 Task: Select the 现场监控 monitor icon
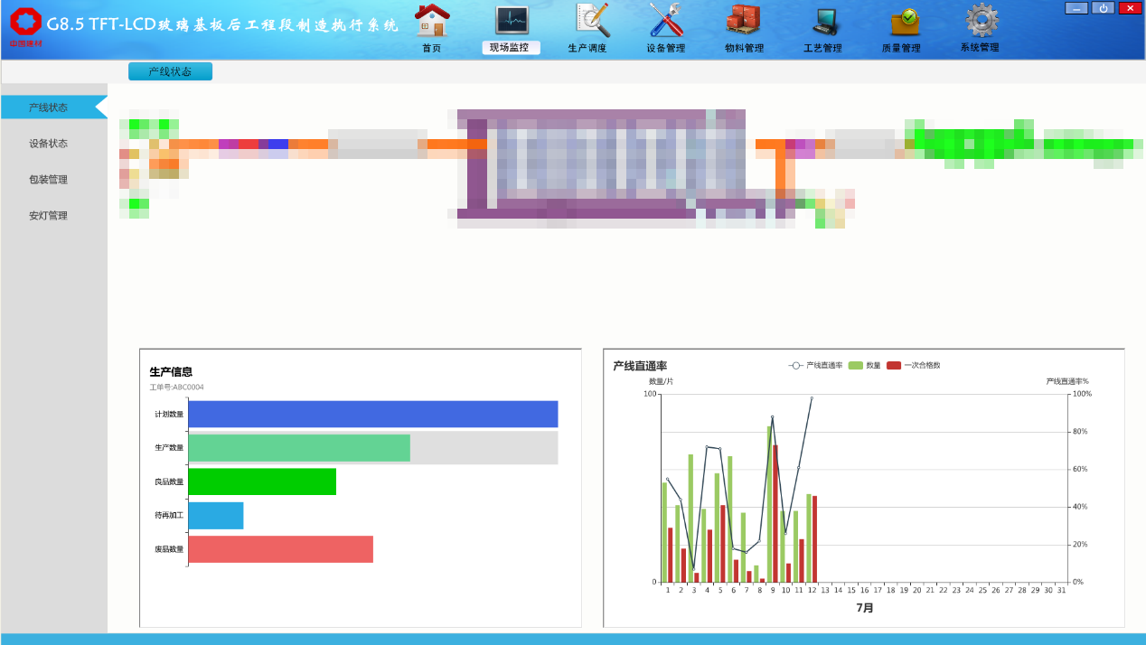pos(511,20)
